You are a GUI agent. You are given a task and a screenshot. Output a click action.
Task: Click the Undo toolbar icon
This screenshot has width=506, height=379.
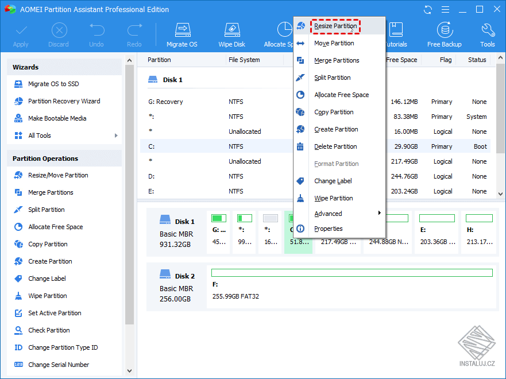[x=96, y=34]
